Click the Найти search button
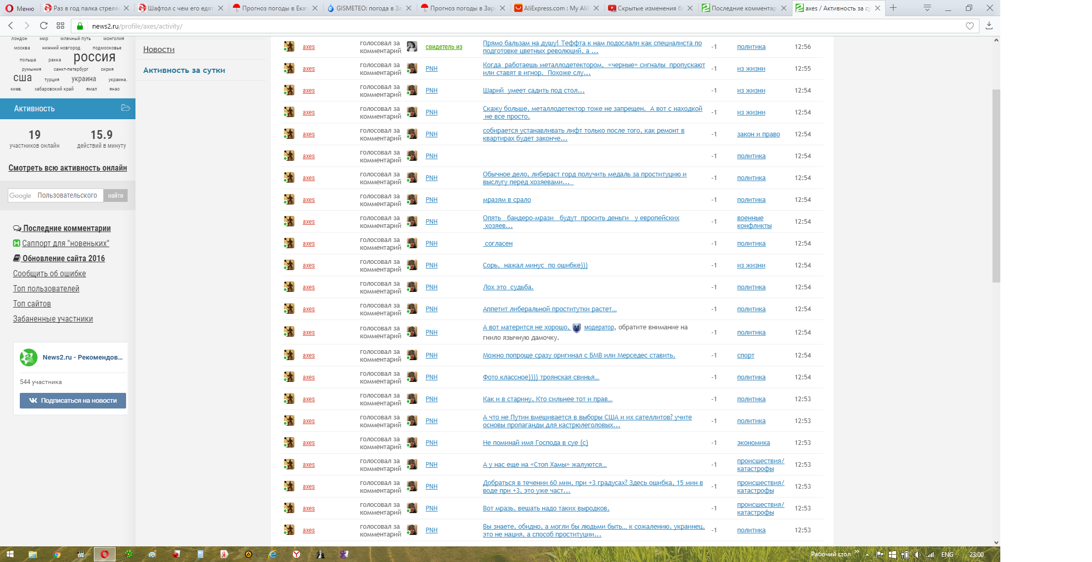Image resolution: width=1092 pixels, height=562 pixels. pos(115,196)
